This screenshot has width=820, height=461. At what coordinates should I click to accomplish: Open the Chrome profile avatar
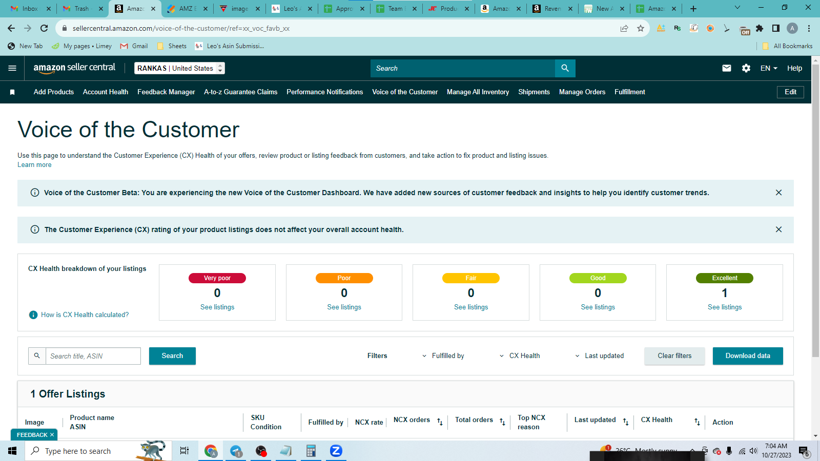click(x=792, y=28)
